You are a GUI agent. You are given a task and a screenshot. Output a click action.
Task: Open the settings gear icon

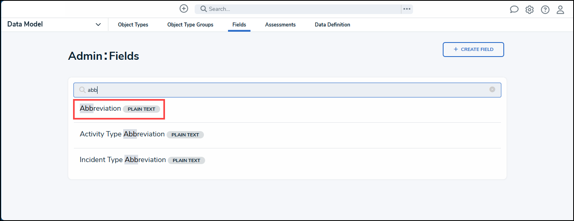pos(529,10)
